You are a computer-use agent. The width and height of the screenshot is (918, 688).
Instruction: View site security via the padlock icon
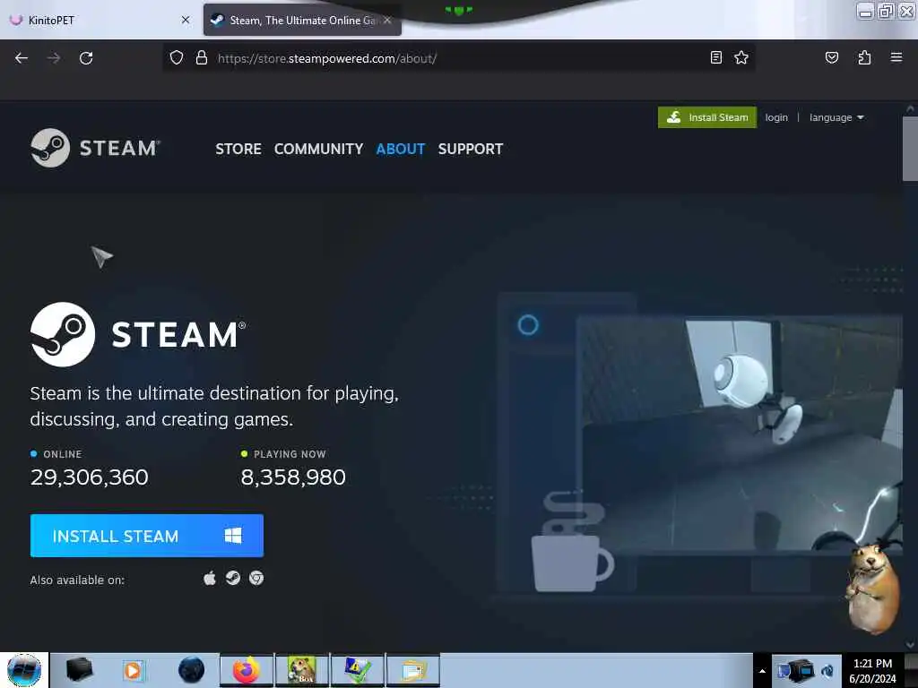pos(202,58)
